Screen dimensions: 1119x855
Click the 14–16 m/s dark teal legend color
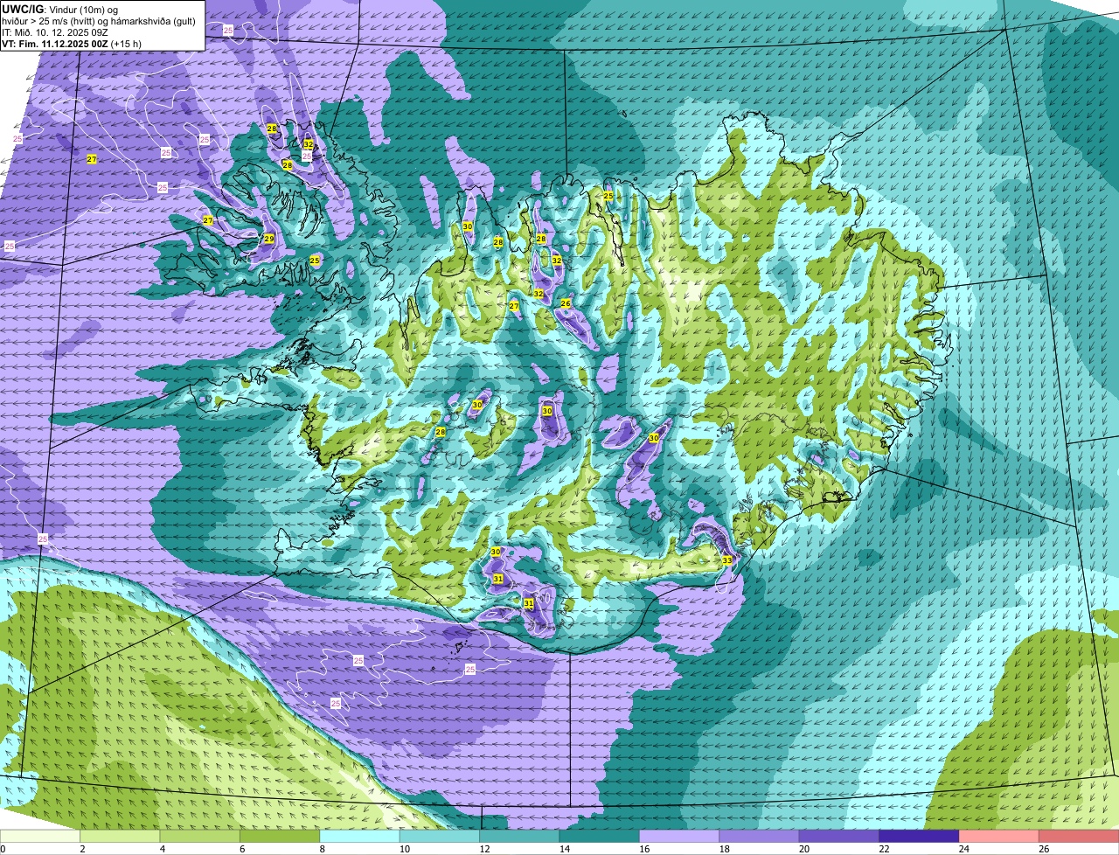pos(600,836)
